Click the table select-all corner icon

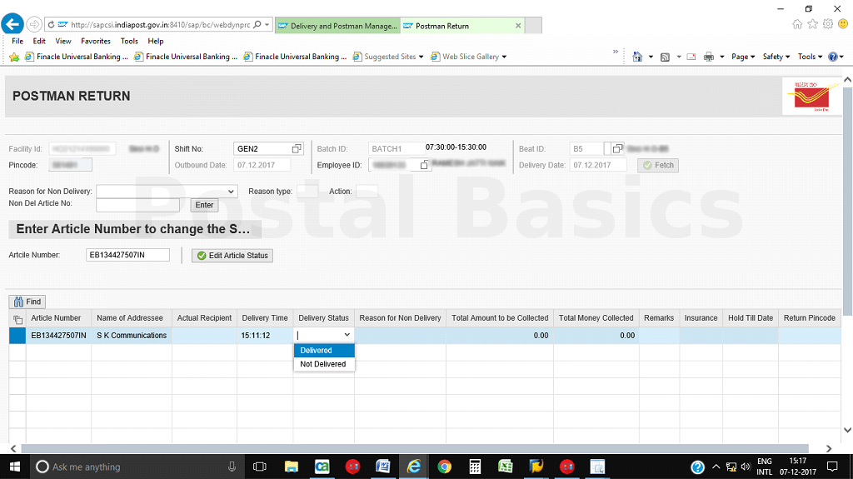click(17, 319)
